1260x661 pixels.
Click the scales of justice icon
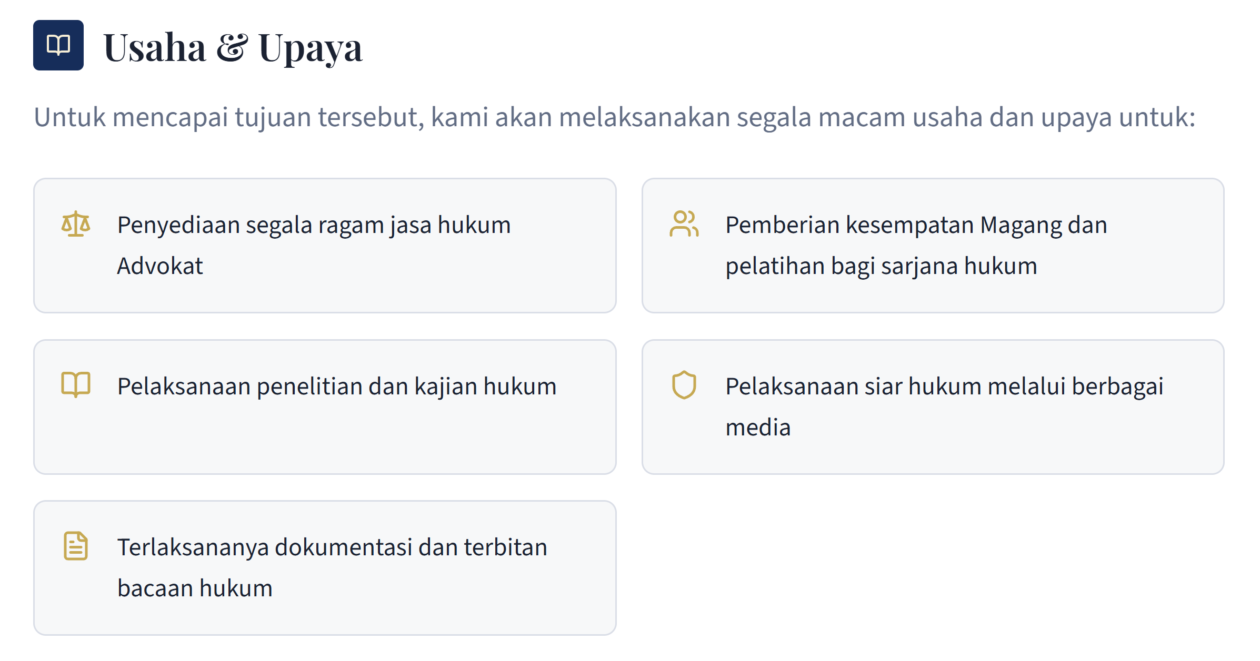coord(76,225)
